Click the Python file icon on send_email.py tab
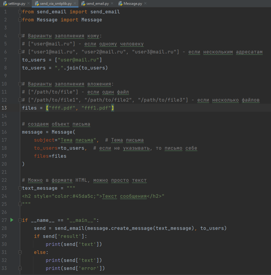This screenshot has width=271, height=275. tap(83, 4)
